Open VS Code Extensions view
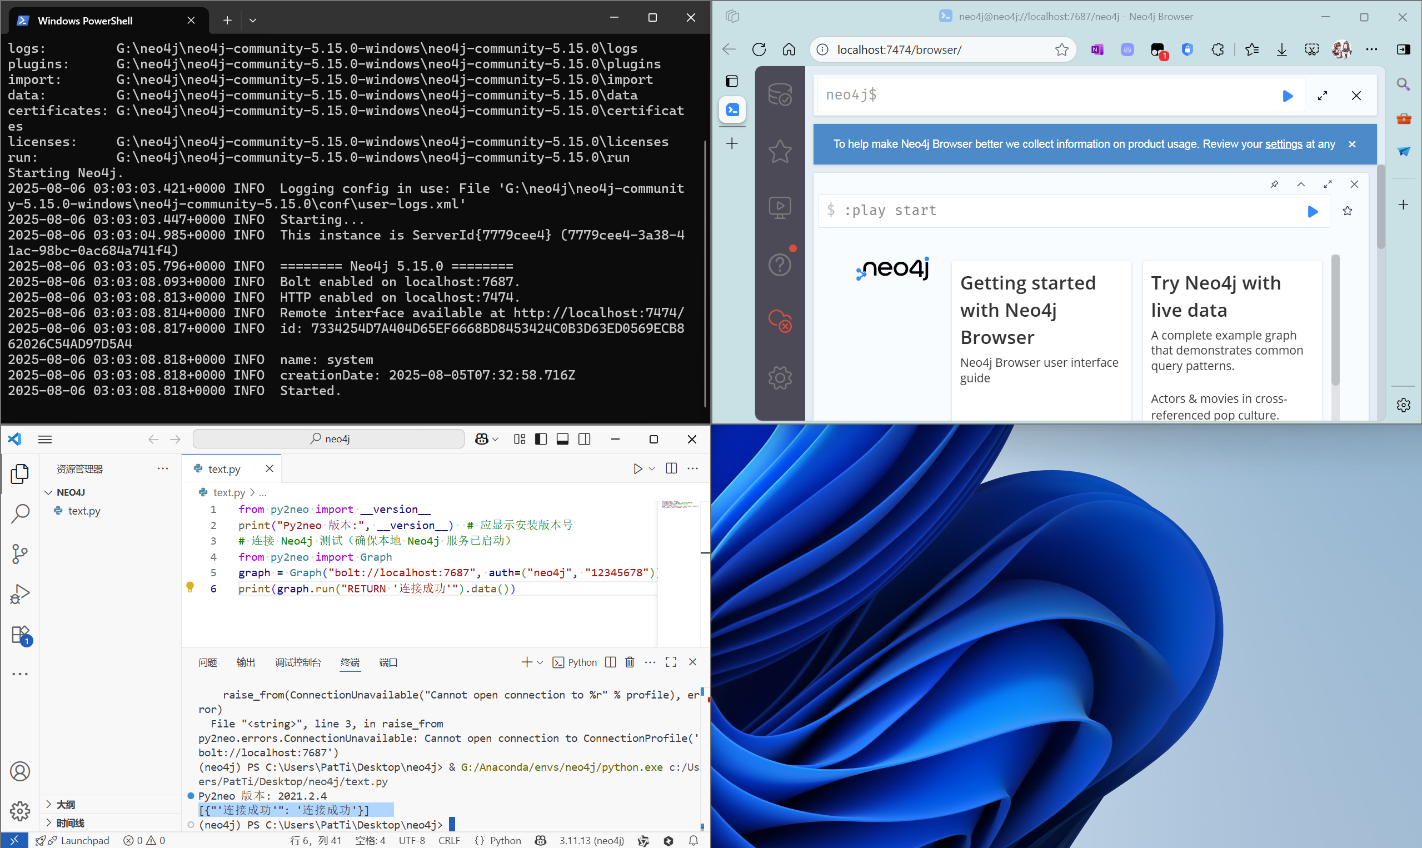Screen dimensions: 1422x848 tap(20, 635)
